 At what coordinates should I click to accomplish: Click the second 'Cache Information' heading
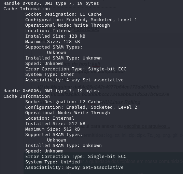point(27,96)
